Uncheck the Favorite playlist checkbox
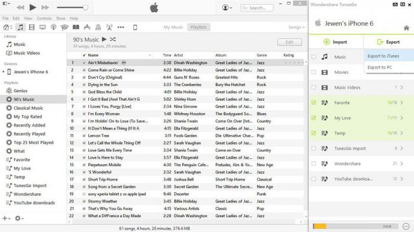 (313, 102)
